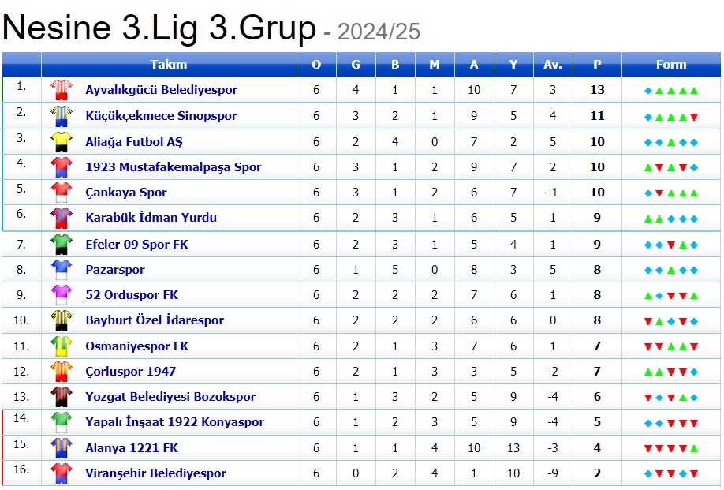Open Yozgat Belediyesi Bozokspor team link
Image resolution: width=724 pixels, height=490 pixels.
coord(172,397)
